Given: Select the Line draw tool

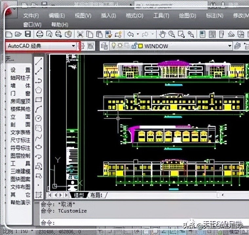Looking at the screenshot, I should 39,61.
